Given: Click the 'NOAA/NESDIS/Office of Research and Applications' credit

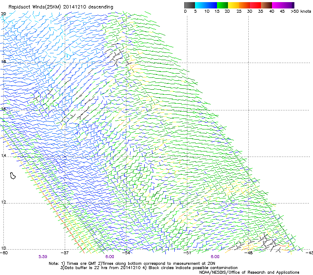Looking at the screenshot, I should pos(249,272).
